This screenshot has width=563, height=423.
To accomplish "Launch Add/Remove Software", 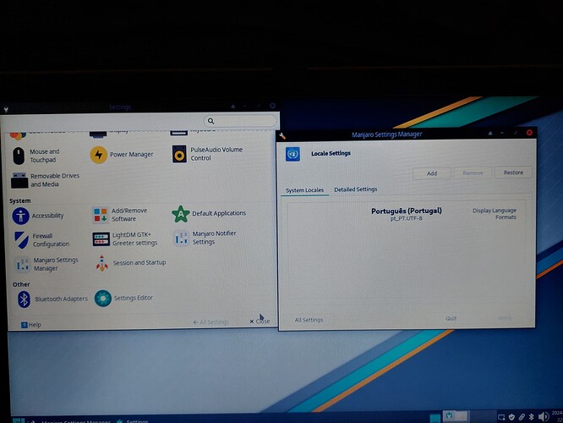I will 119,215.
